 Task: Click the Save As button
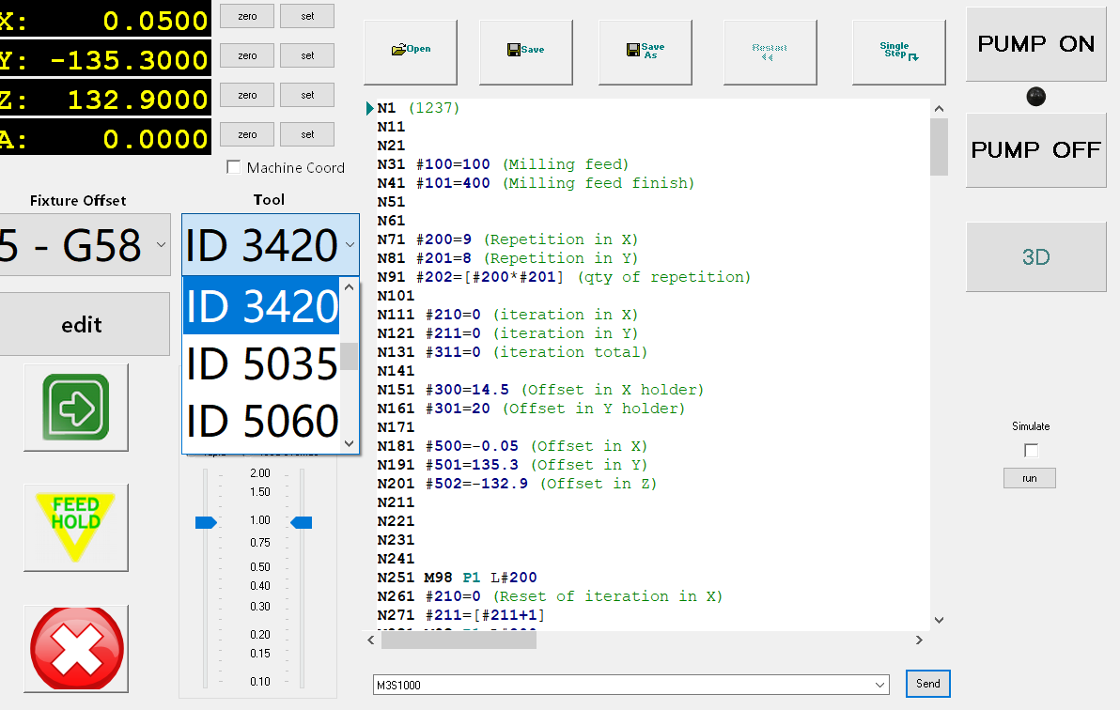tap(646, 51)
